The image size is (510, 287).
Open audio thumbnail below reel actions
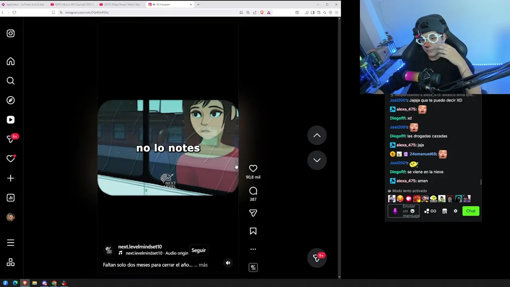pyautogui.click(x=253, y=267)
